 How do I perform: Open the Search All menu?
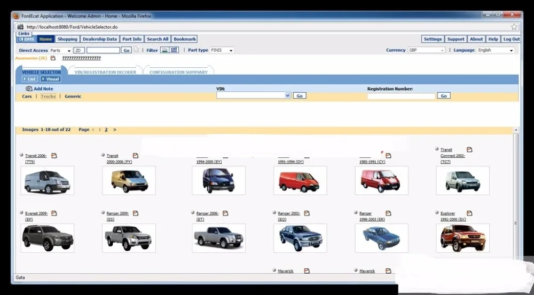[x=158, y=39]
